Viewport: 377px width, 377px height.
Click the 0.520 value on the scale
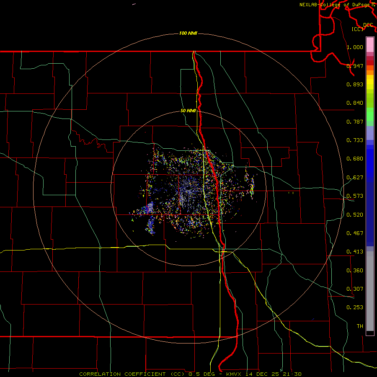(355, 215)
